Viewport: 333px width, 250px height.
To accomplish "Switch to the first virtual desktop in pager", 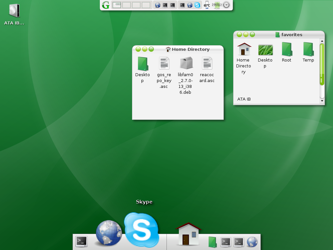I will (x=117, y=5).
